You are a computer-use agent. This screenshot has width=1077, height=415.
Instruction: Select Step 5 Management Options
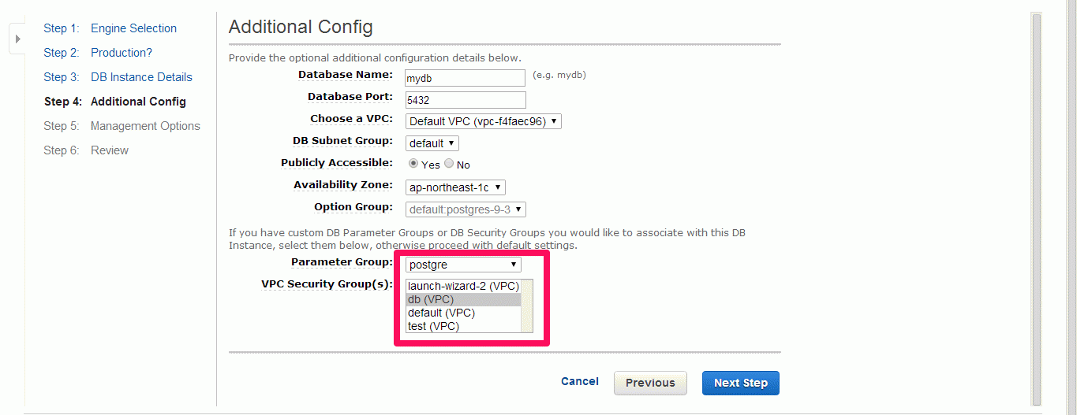click(x=122, y=126)
